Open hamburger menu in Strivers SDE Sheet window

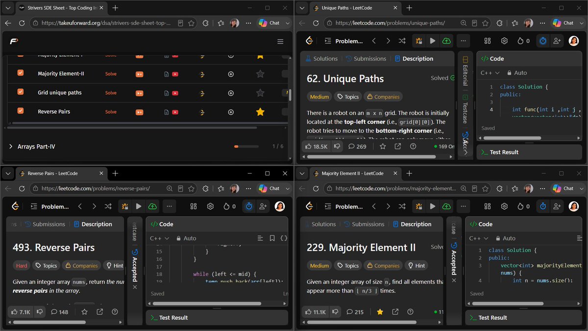(x=280, y=42)
